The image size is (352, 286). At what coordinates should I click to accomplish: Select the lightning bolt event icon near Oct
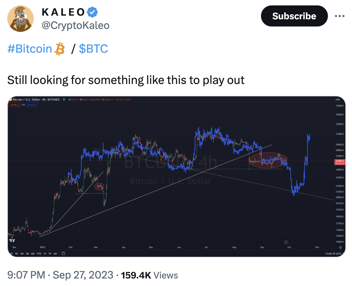point(286,242)
